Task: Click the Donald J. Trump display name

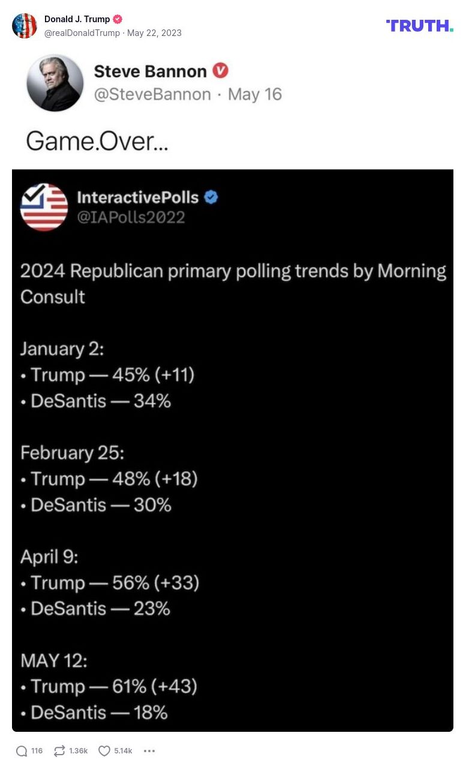Action: 77,18
